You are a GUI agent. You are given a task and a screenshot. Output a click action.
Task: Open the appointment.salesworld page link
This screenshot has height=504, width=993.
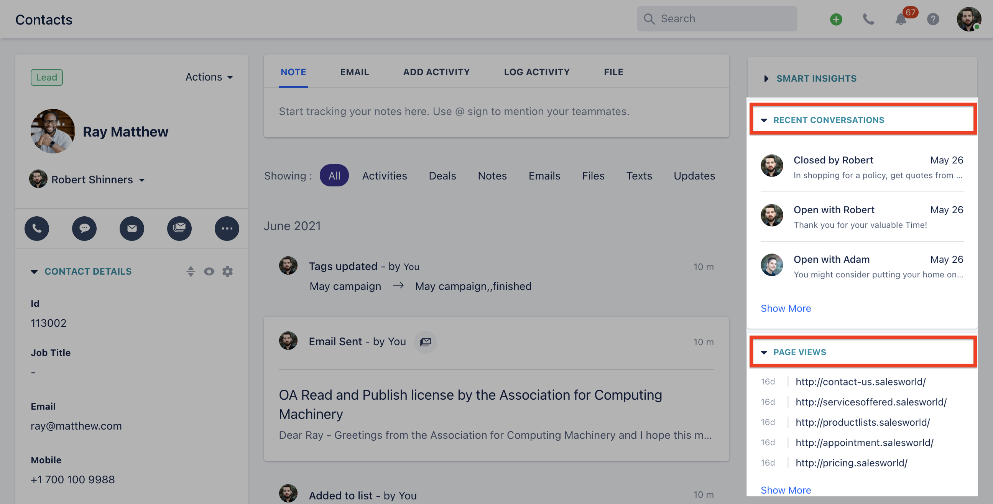864,443
